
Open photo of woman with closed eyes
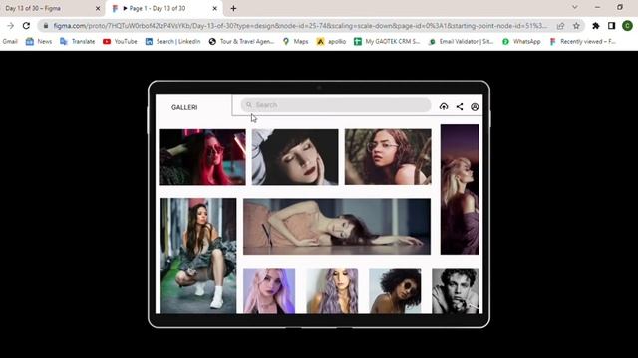click(x=295, y=157)
